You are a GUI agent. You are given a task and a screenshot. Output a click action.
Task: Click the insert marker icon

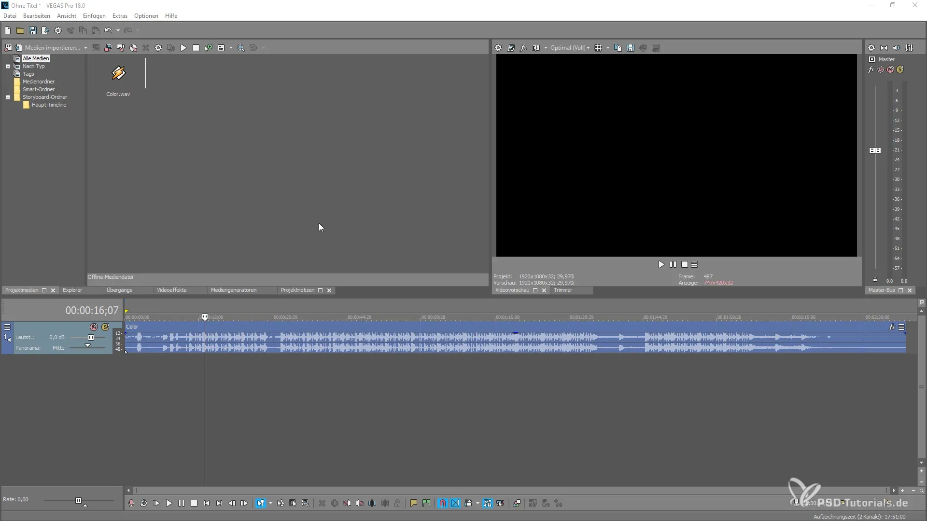[414, 503]
